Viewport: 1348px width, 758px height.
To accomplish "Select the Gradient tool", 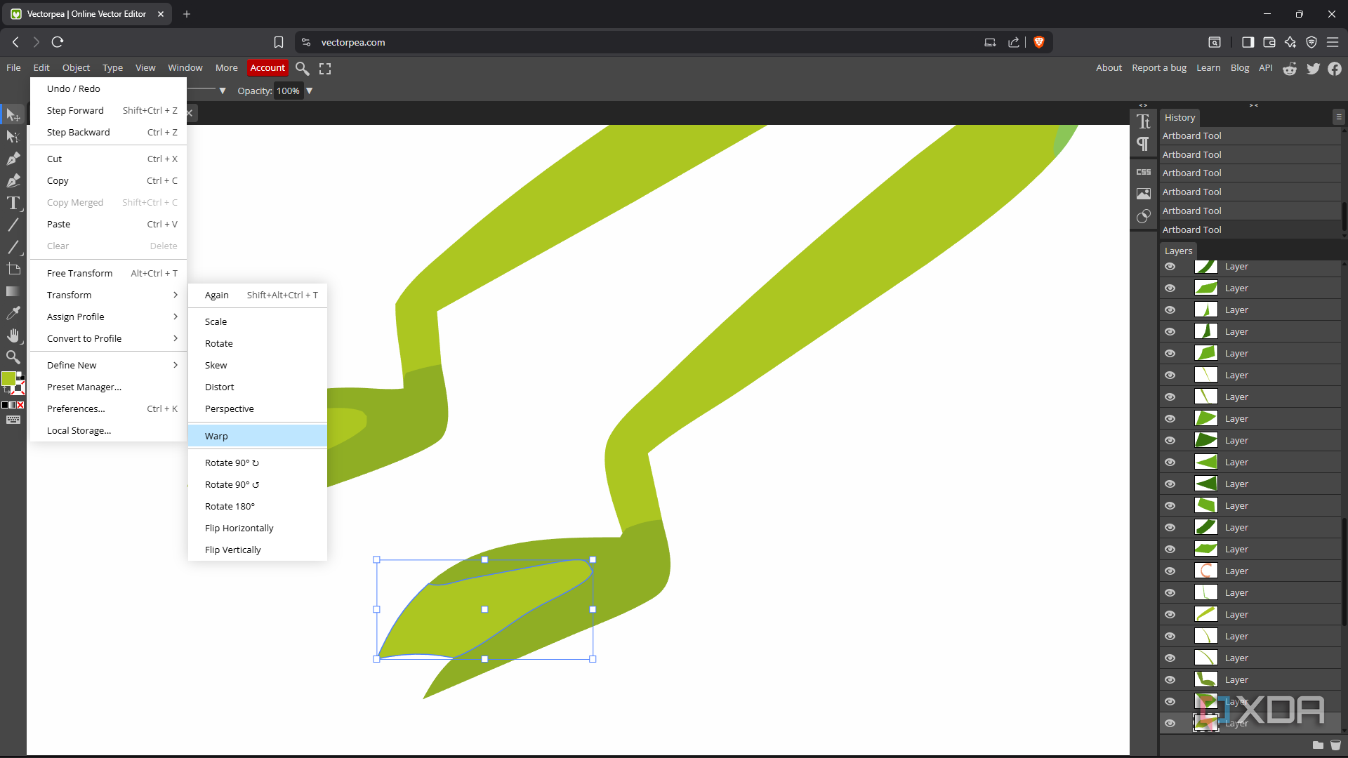I will pyautogui.click(x=13, y=291).
